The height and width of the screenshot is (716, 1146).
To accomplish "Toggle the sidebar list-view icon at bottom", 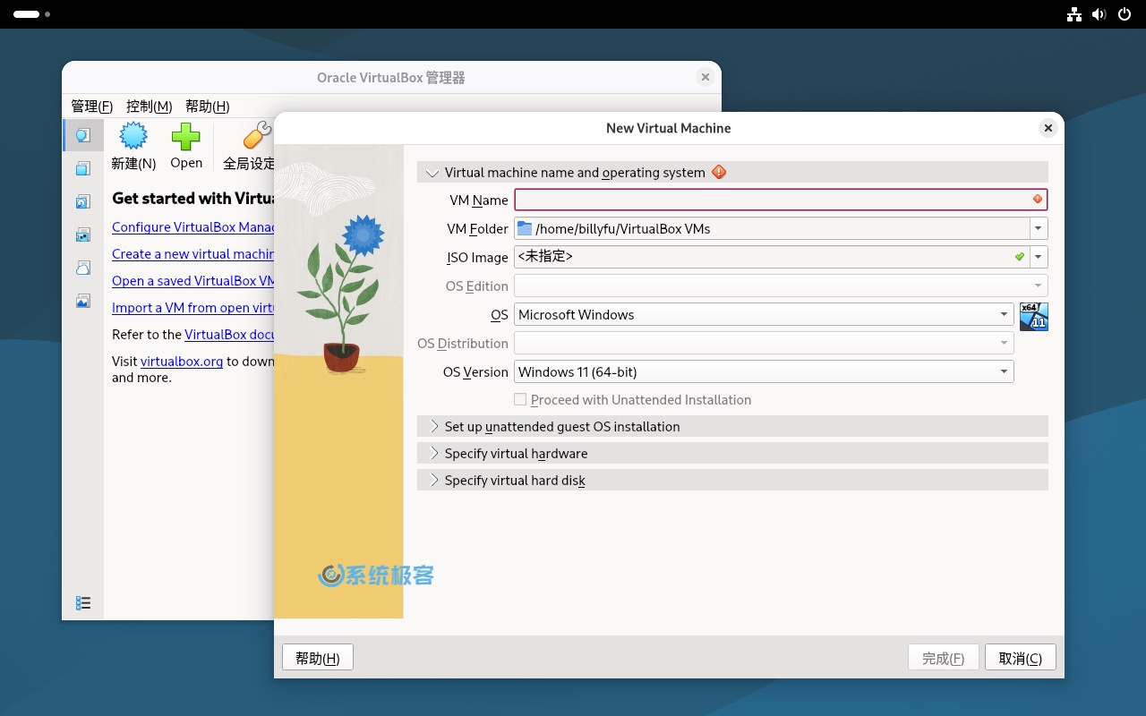I will [x=83, y=603].
